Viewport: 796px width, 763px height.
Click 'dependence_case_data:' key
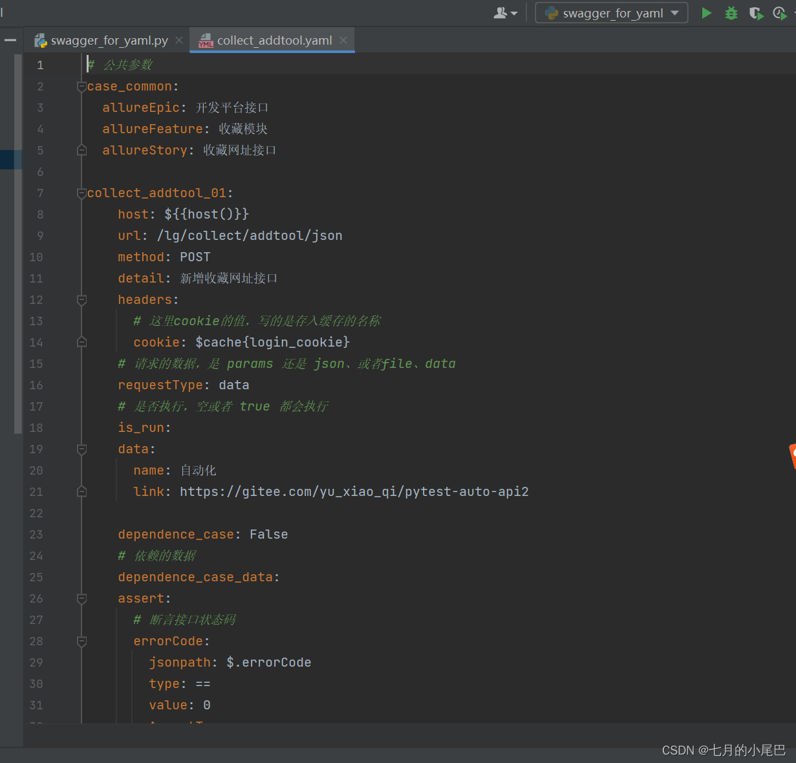coord(199,577)
